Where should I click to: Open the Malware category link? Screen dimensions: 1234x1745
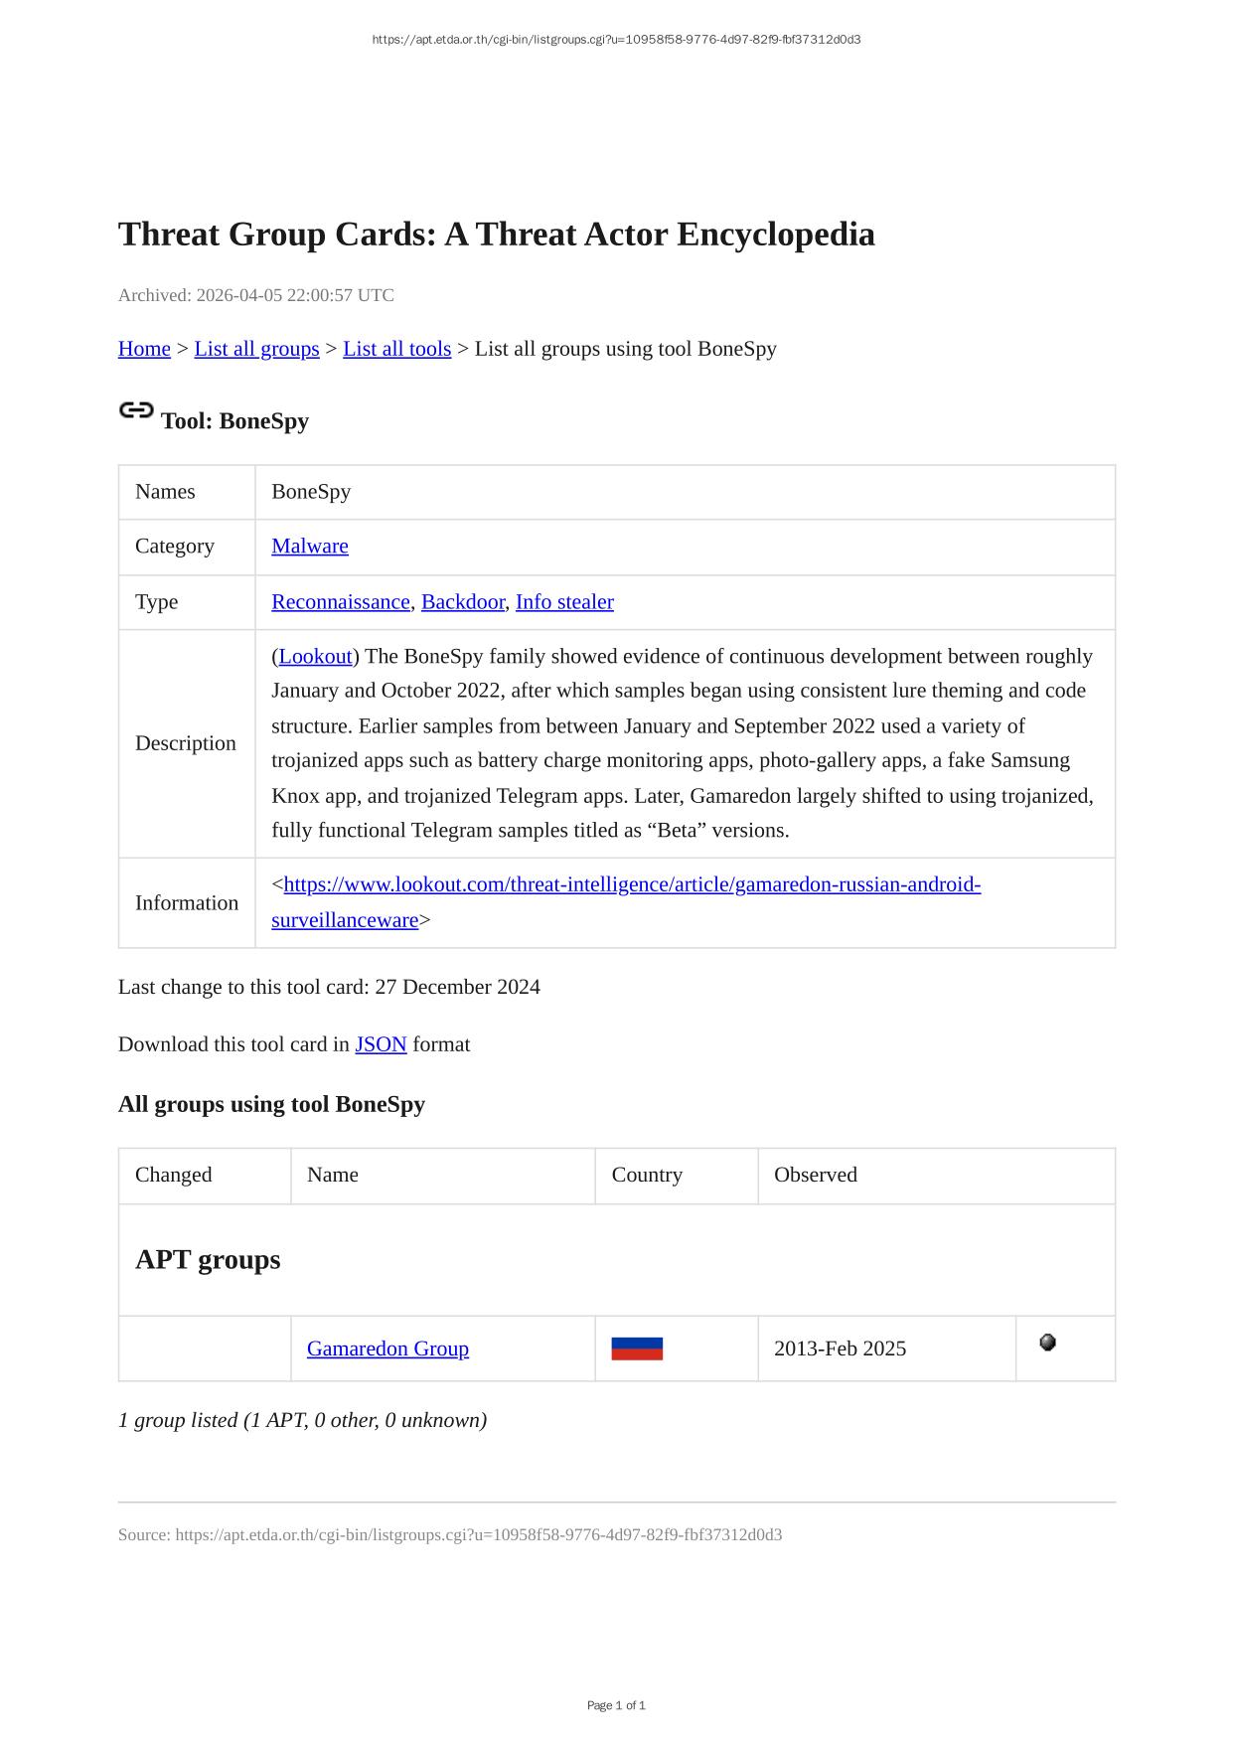coord(310,547)
